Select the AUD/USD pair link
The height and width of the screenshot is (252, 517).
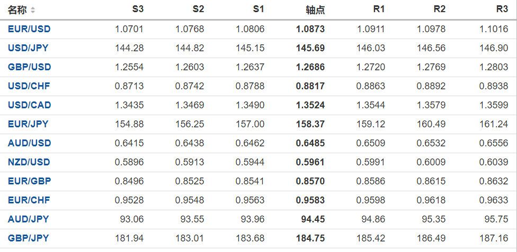point(29,143)
